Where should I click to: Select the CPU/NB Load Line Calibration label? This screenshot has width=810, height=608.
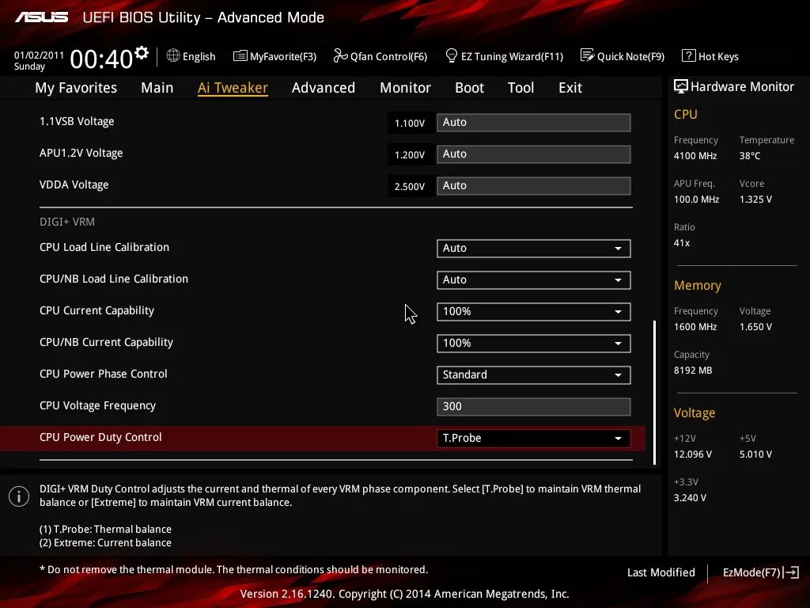coord(114,279)
